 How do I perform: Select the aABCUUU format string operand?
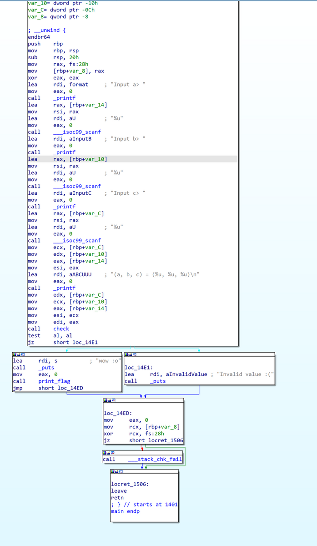pos(81,274)
